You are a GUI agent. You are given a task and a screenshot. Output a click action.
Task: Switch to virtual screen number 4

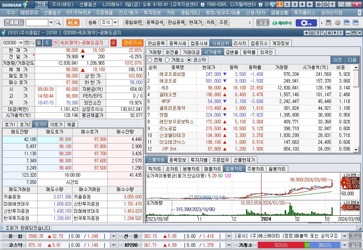(302, 4)
